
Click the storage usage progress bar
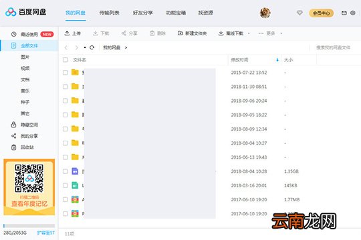pos(29,226)
